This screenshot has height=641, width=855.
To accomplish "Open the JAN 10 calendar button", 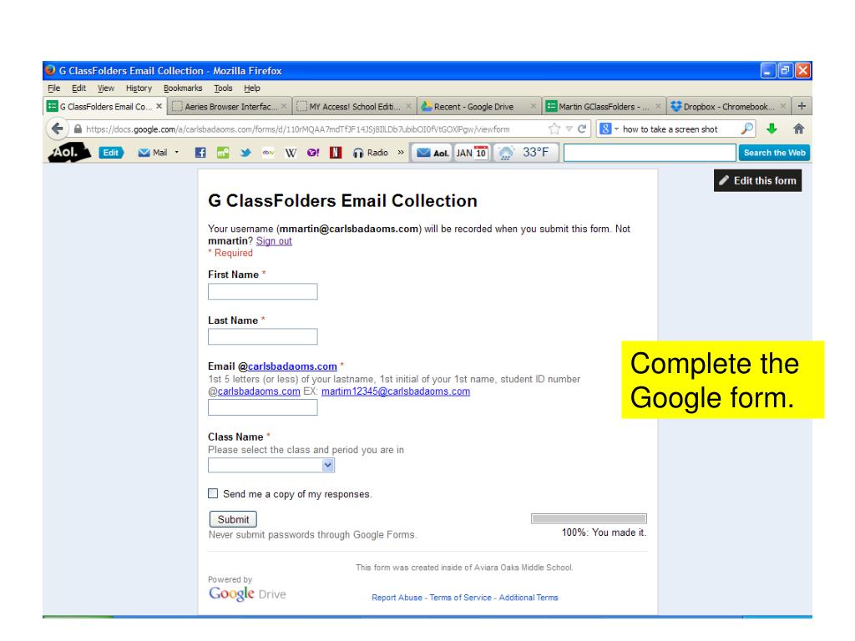I will (x=472, y=154).
